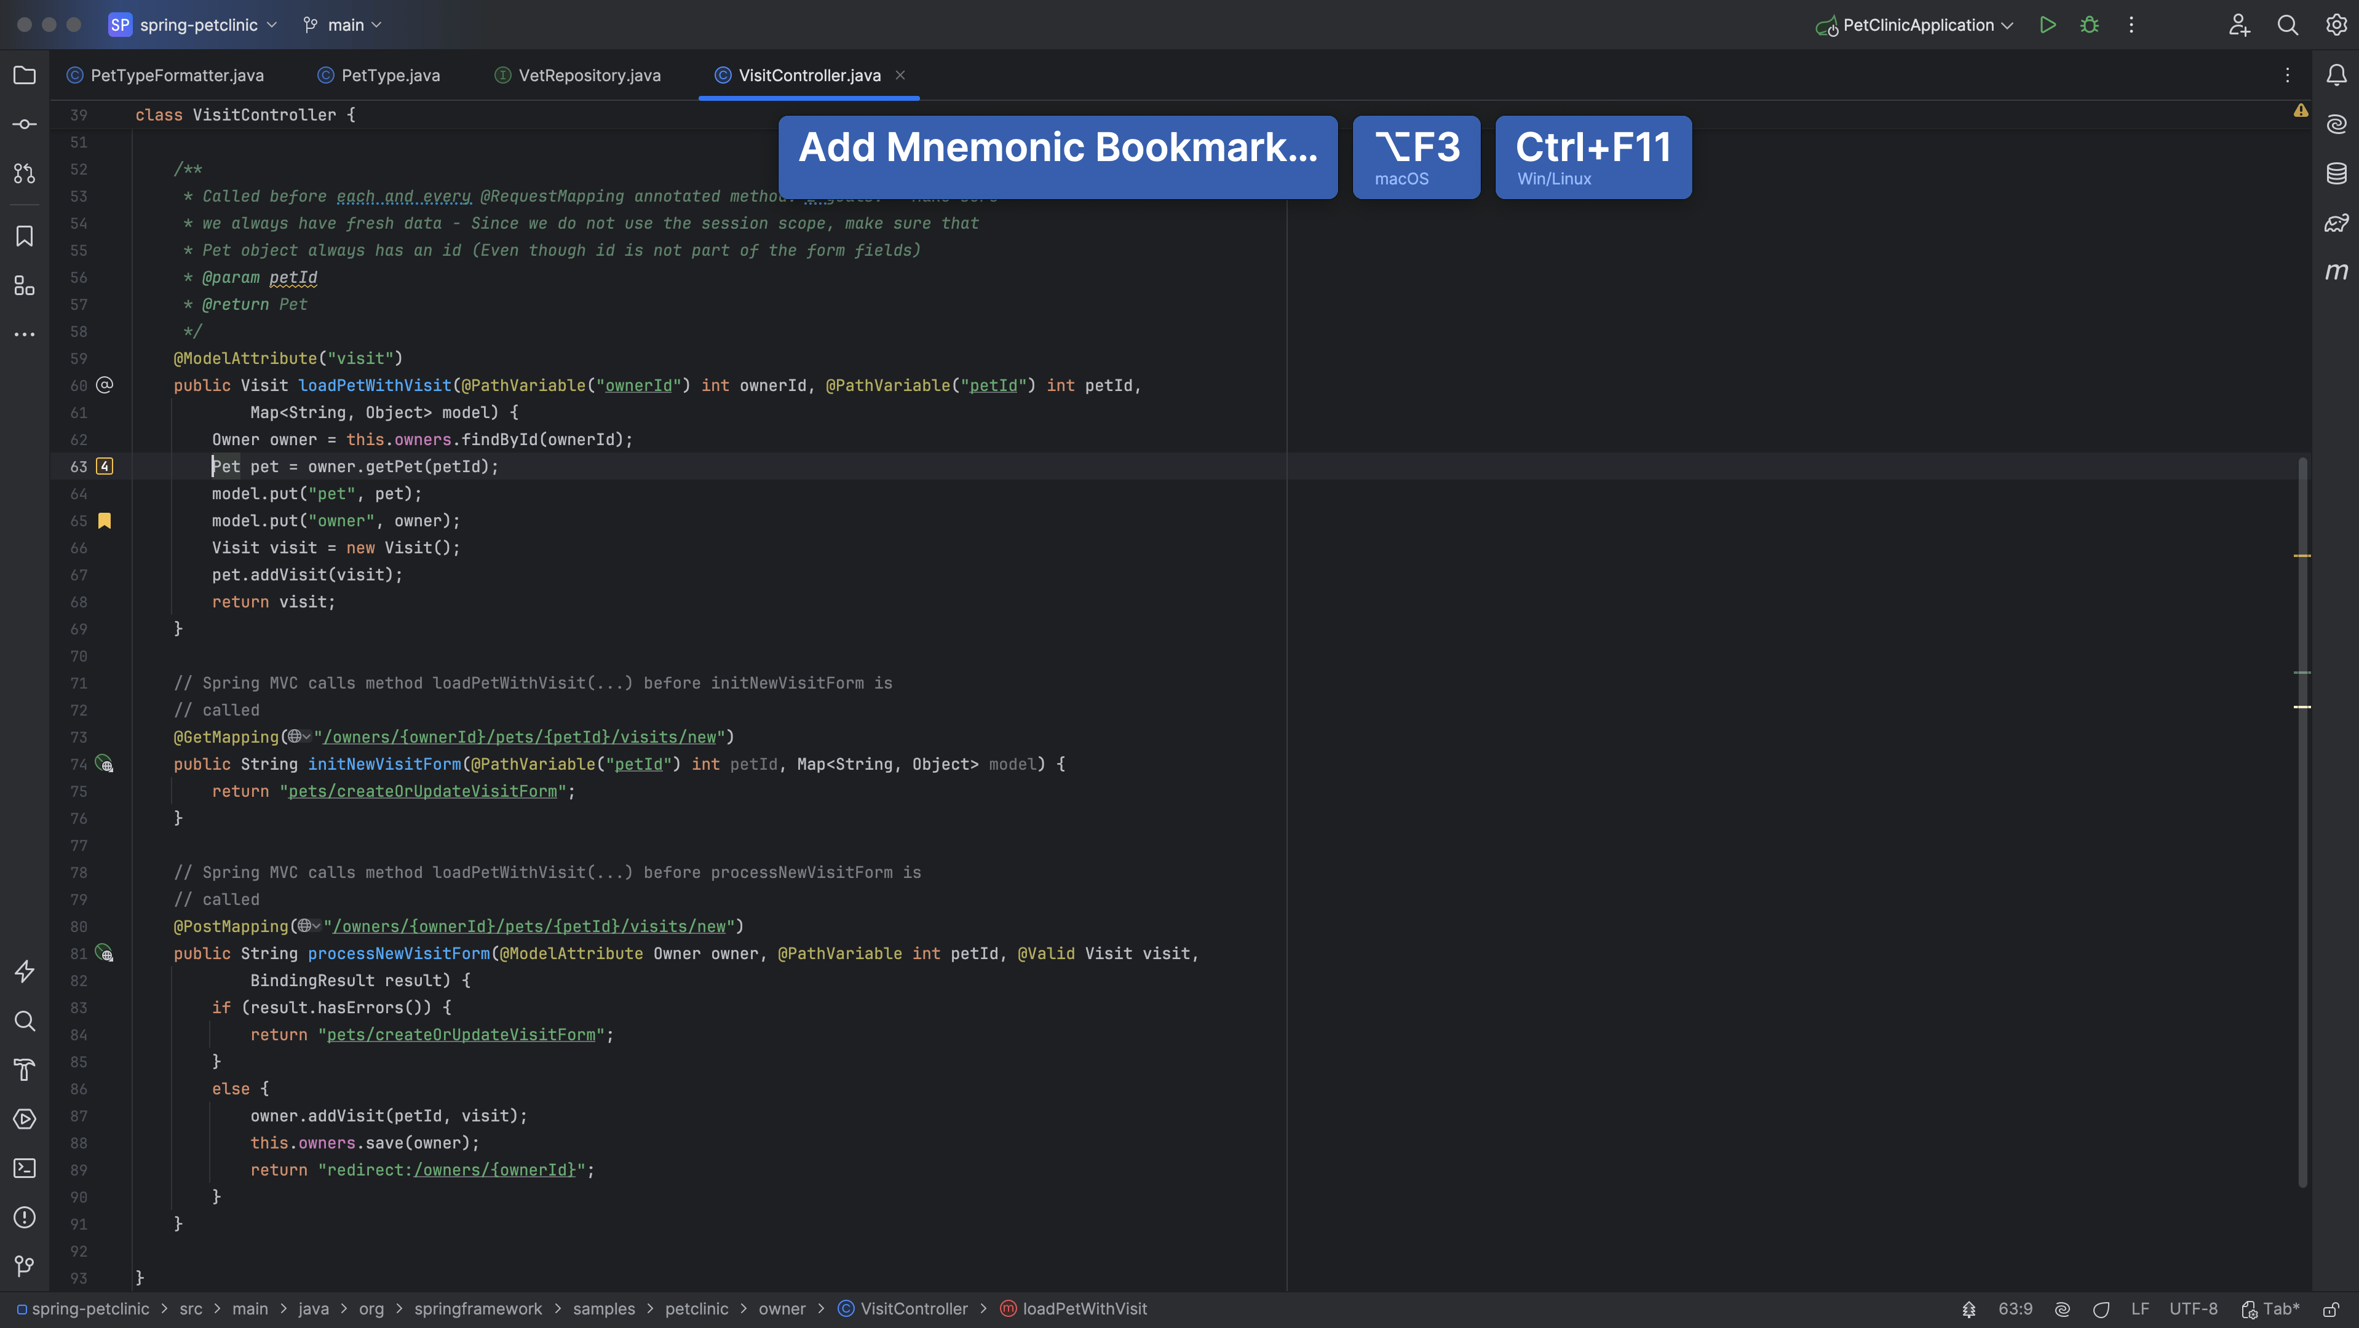Viewport: 2359px width, 1328px height.
Task: Toggle mnemonic bookmark 4 on line 63
Action: [105, 467]
